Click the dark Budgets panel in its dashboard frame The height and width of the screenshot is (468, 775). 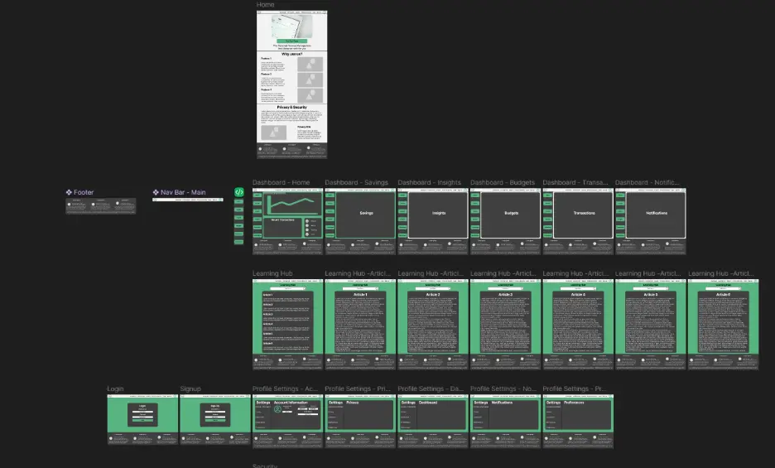click(x=511, y=215)
